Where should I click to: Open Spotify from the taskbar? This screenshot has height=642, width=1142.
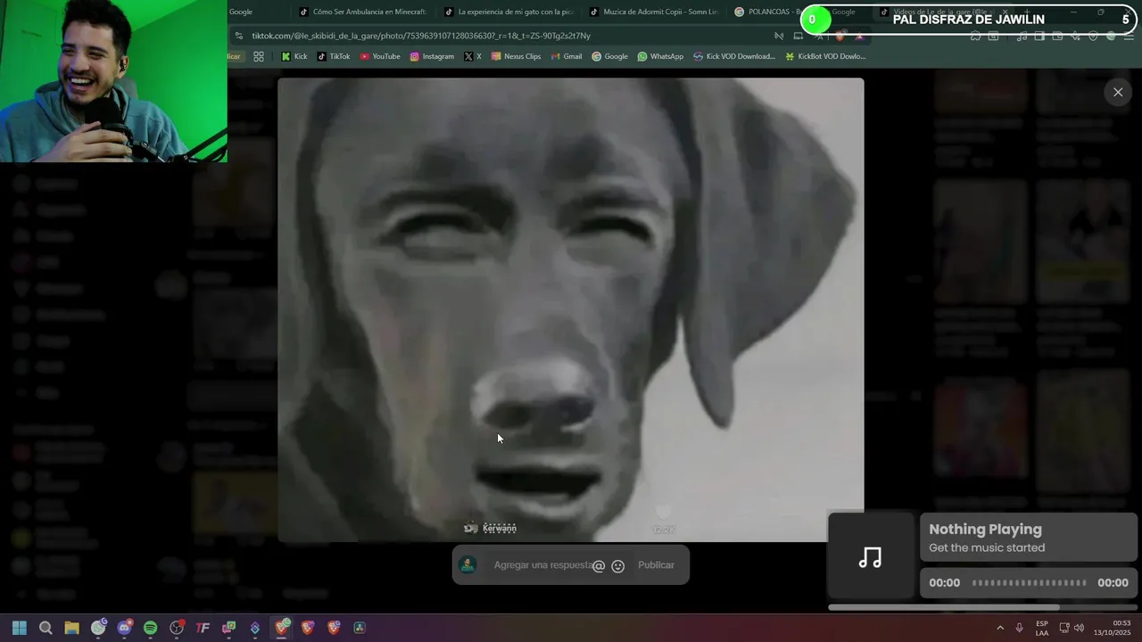(x=150, y=628)
